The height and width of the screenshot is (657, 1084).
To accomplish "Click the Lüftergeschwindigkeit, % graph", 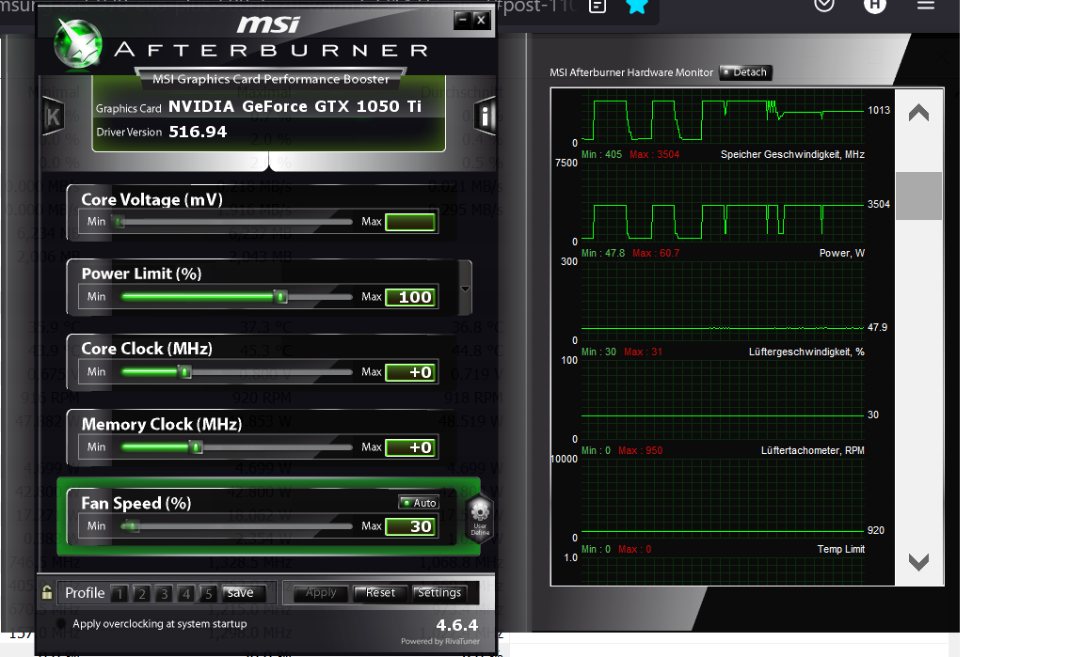I will tap(723, 399).
